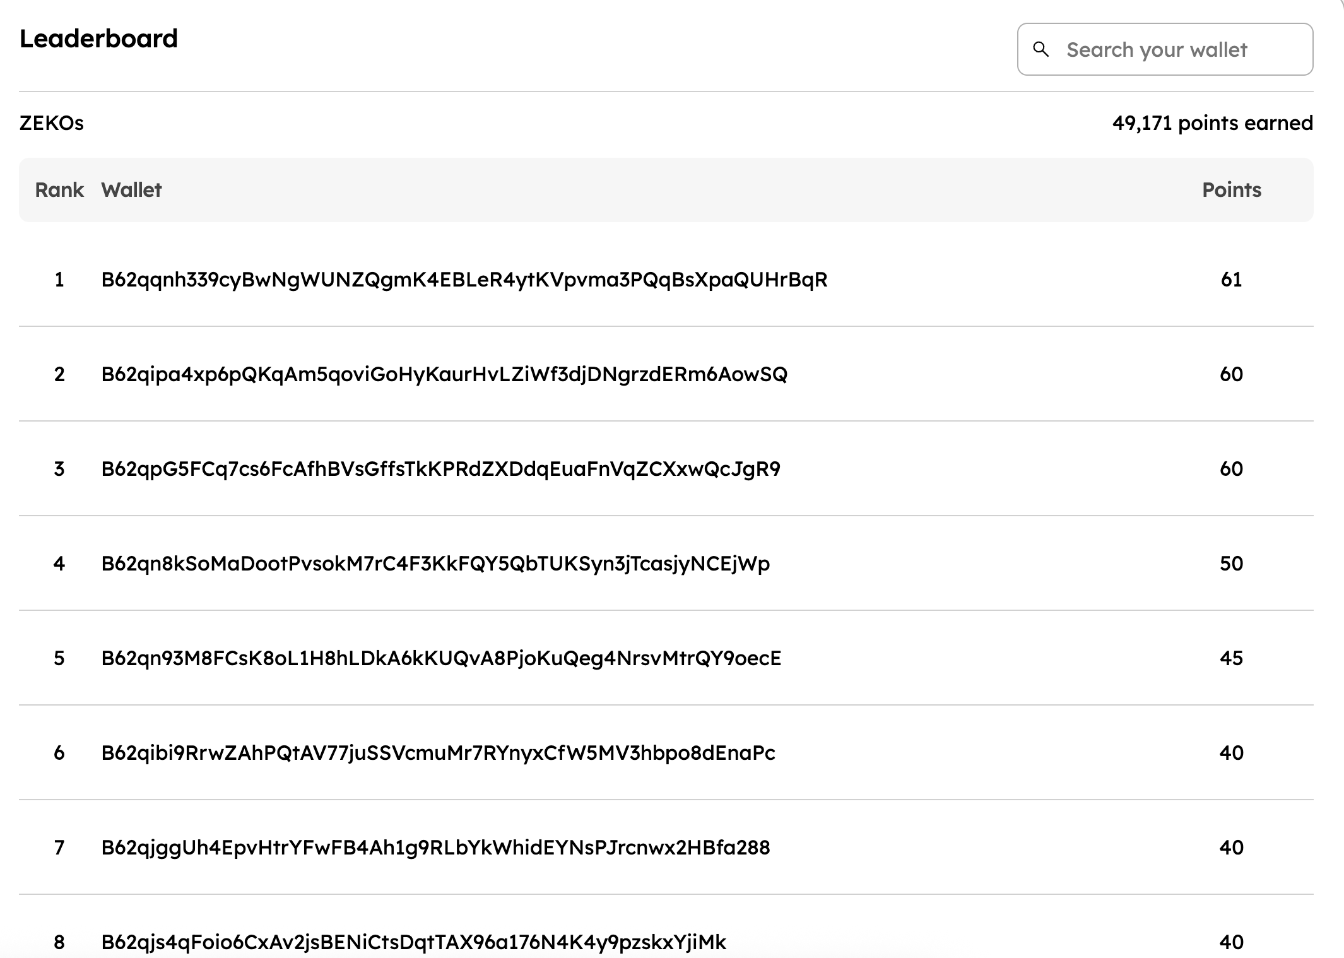
Task: Select rank 7 wallet B62qjggUh4Epv
Action: (435, 848)
